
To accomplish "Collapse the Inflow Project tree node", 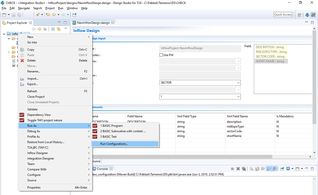I will pos(4,34).
